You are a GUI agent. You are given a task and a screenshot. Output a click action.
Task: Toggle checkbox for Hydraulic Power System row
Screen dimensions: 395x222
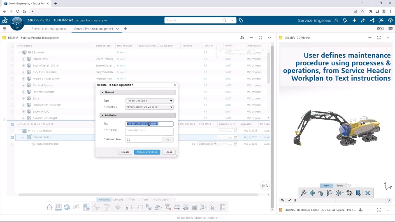point(13,79)
